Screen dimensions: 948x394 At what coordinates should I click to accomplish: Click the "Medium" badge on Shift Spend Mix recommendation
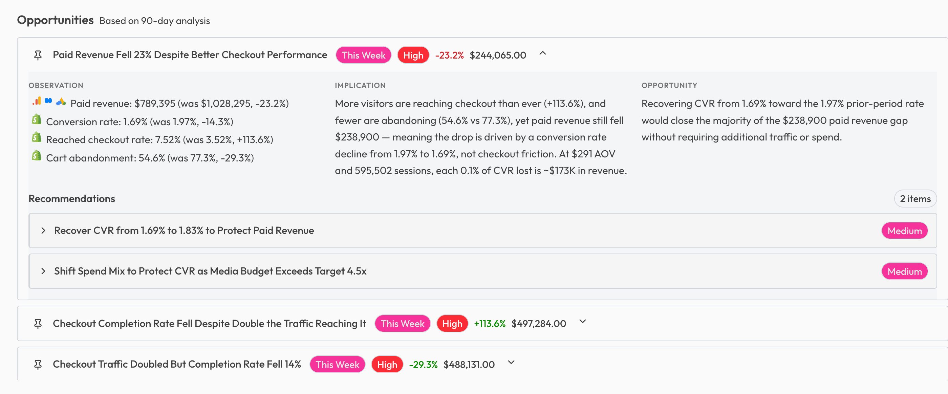tap(905, 271)
